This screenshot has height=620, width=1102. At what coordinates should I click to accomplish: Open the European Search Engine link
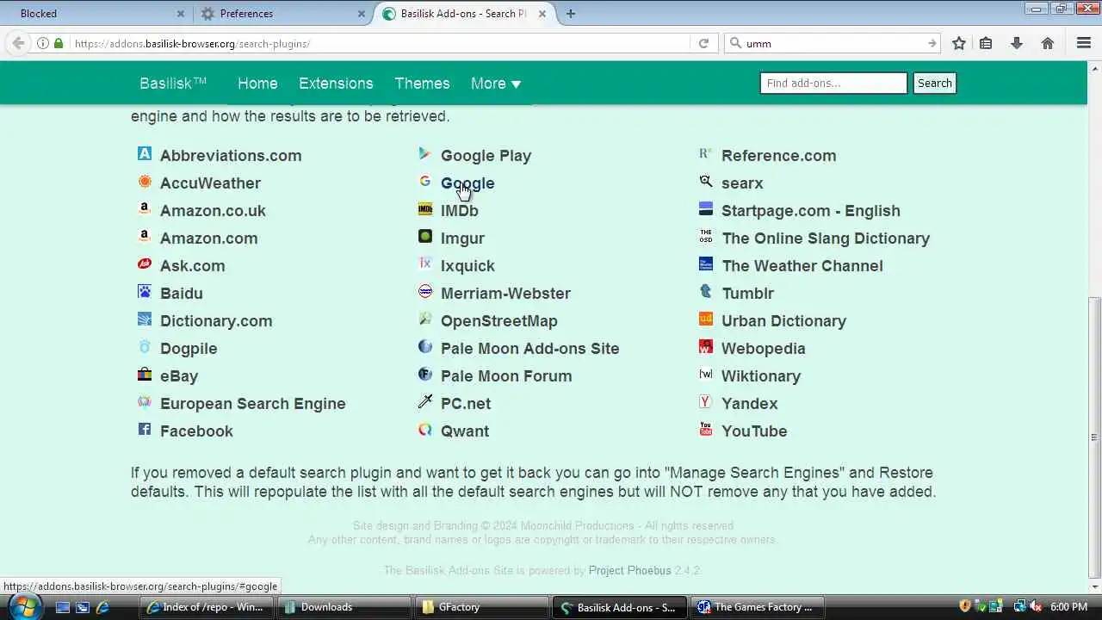tap(253, 404)
